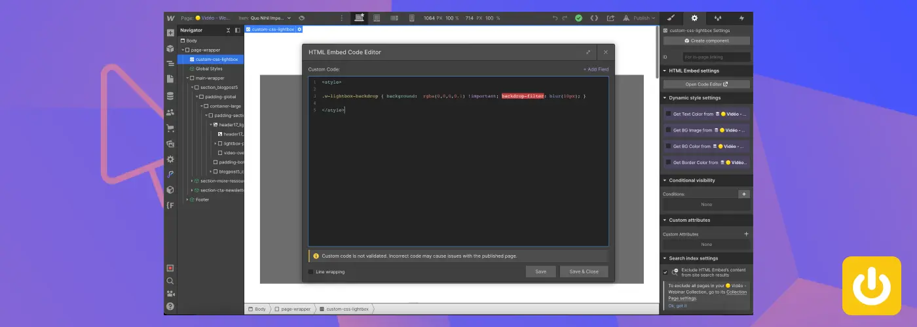Uncheck Exclude HTML Embed's content checkbox

tap(665, 271)
